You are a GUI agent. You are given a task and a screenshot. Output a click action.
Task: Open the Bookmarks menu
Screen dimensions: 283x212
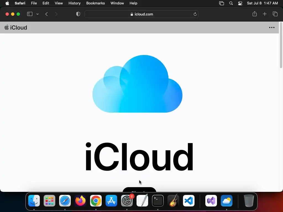point(95,3)
